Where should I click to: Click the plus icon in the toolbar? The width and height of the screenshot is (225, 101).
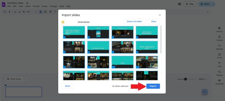point(10,12)
